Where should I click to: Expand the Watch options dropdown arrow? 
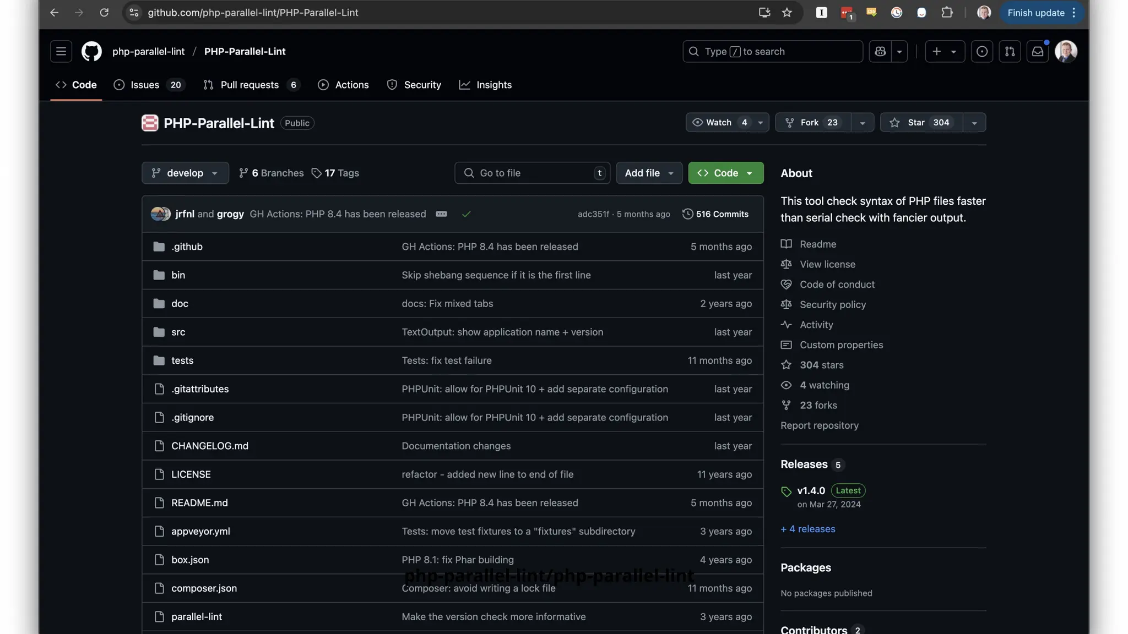[x=761, y=122]
